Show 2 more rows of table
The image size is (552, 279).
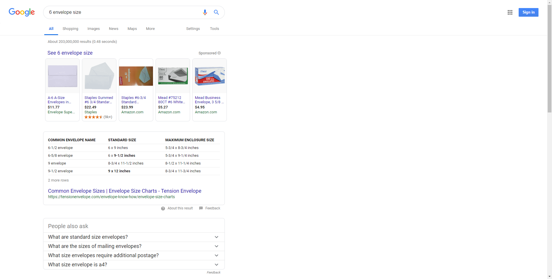pyautogui.click(x=58, y=180)
